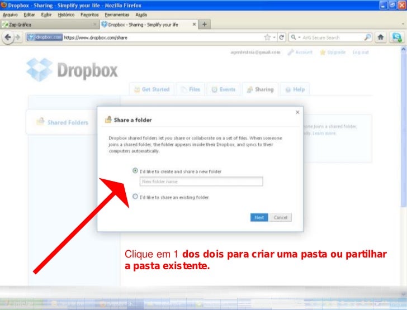Viewport: 407px width, 310px height.
Task: Open the browser Home page icon
Action: coord(381,37)
